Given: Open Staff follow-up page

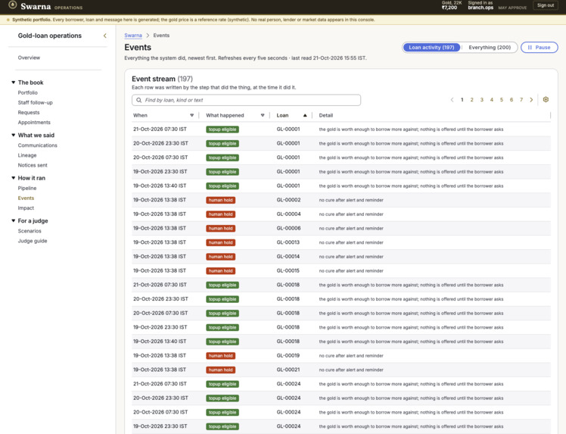Looking at the screenshot, I should point(36,102).
